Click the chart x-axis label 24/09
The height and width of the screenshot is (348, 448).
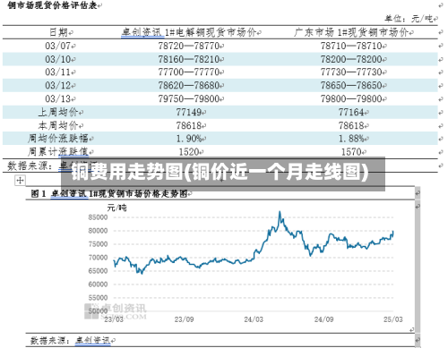tap(323, 319)
